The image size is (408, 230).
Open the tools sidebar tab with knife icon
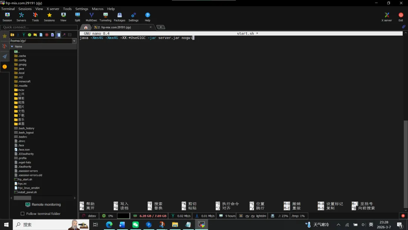click(5, 47)
